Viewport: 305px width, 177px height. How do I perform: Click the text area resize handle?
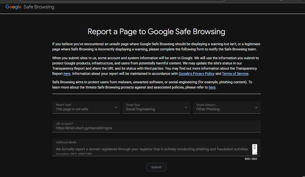[256, 153]
